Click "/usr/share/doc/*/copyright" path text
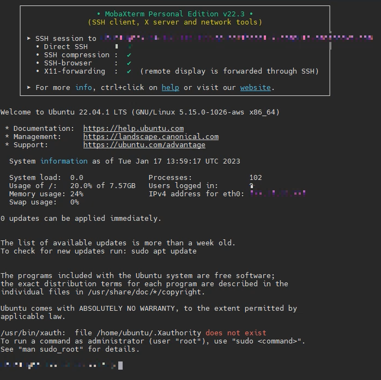Image resolution: width=381 pixels, height=380 pixels. click(144, 292)
